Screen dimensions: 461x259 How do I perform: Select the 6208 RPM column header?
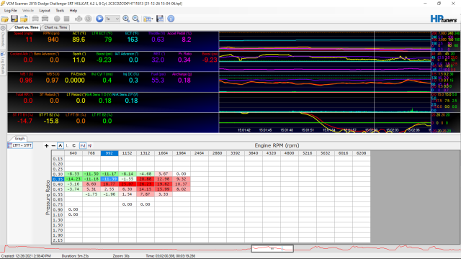click(361, 153)
